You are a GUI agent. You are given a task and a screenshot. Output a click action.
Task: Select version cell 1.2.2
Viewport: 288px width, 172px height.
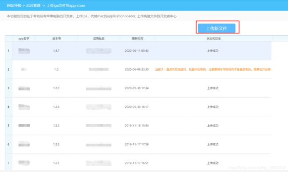pos(56,144)
